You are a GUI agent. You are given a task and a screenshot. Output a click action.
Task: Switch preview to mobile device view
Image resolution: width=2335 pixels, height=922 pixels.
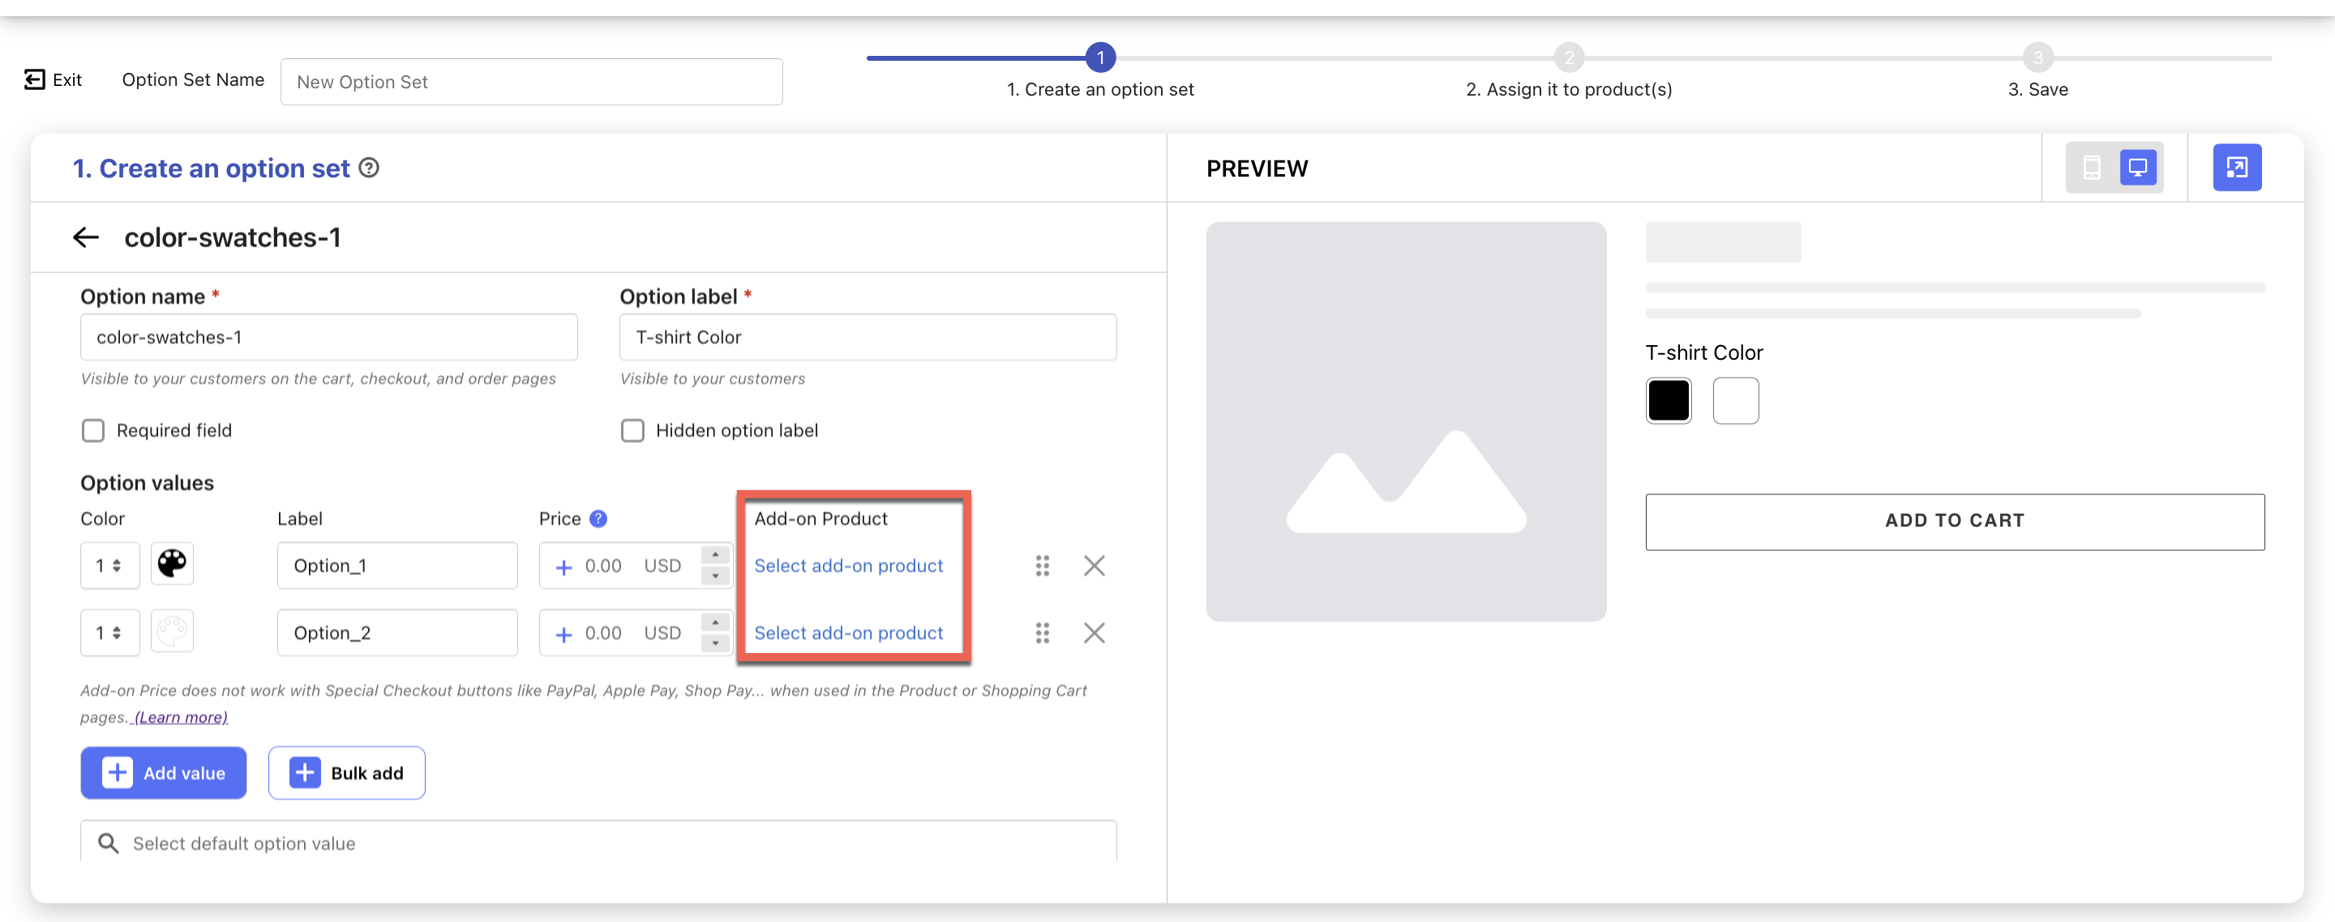[2091, 168]
